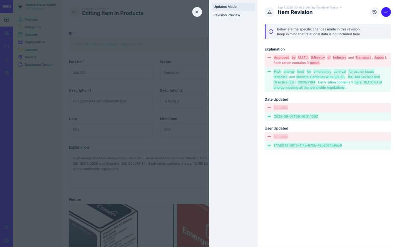Image resolution: width=398 pixels, height=247 pixels.
Task: Click the Explanation section heading in revision
Action: pyautogui.click(x=275, y=49)
